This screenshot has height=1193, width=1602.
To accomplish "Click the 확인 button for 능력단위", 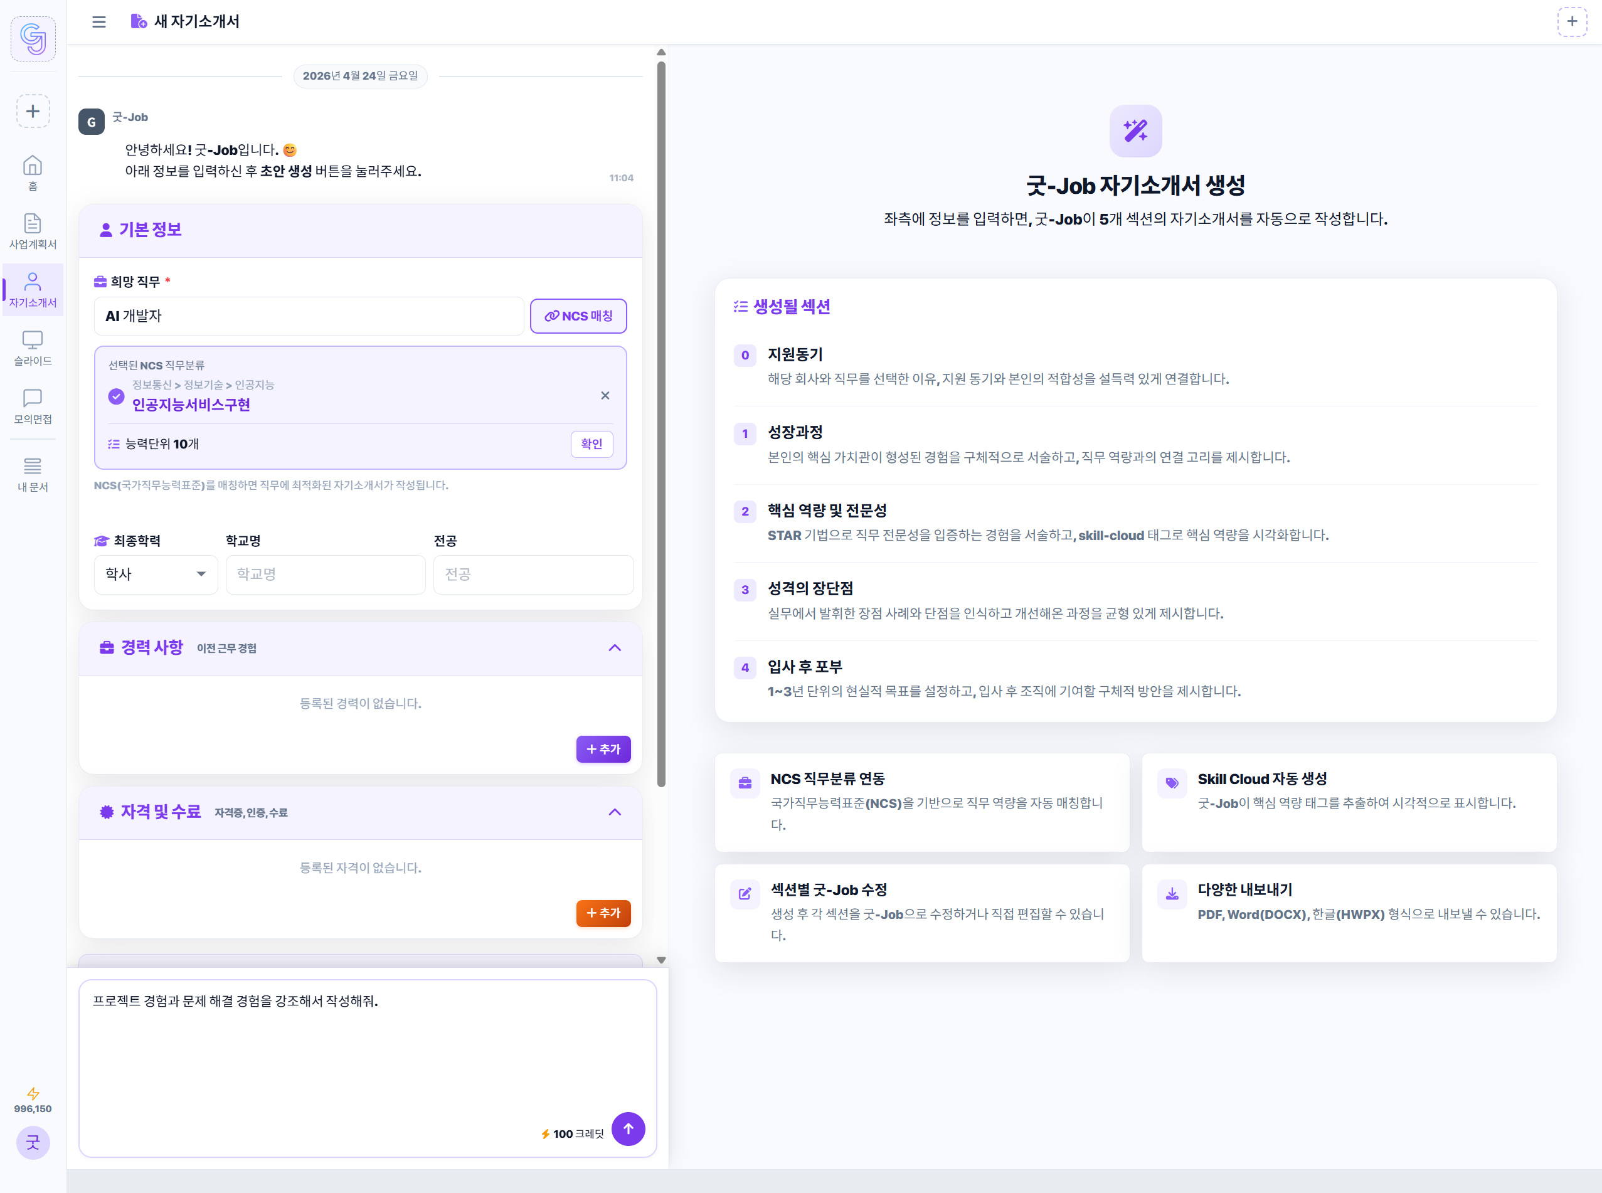I will (x=591, y=443).
